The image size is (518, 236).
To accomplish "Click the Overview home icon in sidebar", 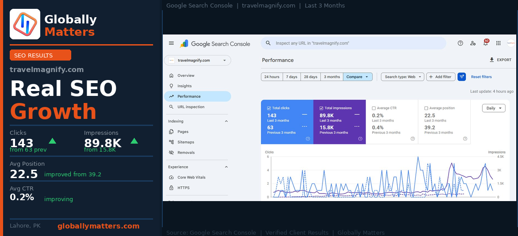I will 171,76.
